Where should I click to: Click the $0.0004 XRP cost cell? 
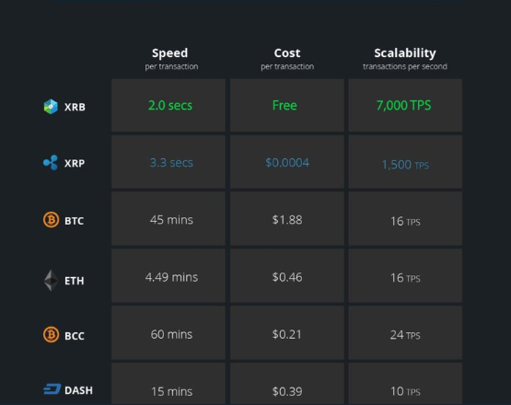coord(287,162)
